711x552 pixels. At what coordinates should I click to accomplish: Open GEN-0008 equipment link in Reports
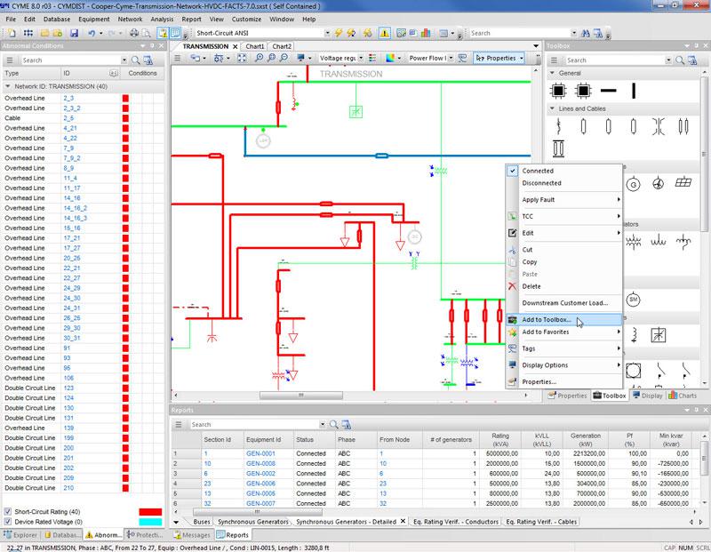pyautogui.click(x=262, y=463)
